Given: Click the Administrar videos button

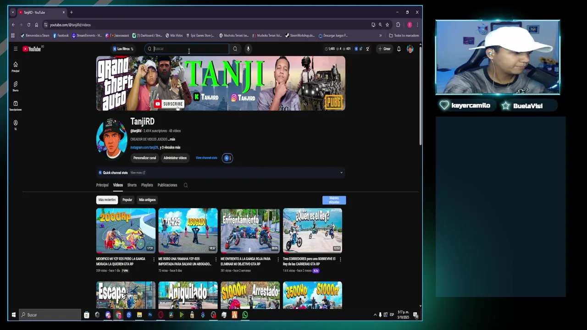Looking at the screenshot, I should [x=175, y=158].
